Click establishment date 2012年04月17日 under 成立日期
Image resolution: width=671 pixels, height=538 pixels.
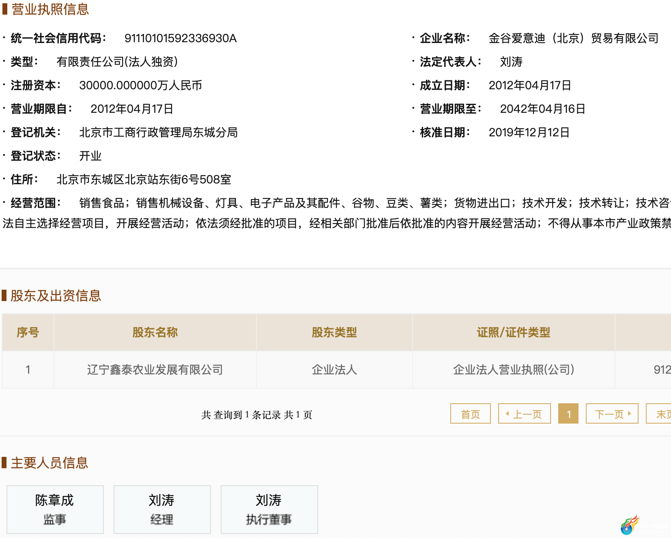tap(530, 85)
